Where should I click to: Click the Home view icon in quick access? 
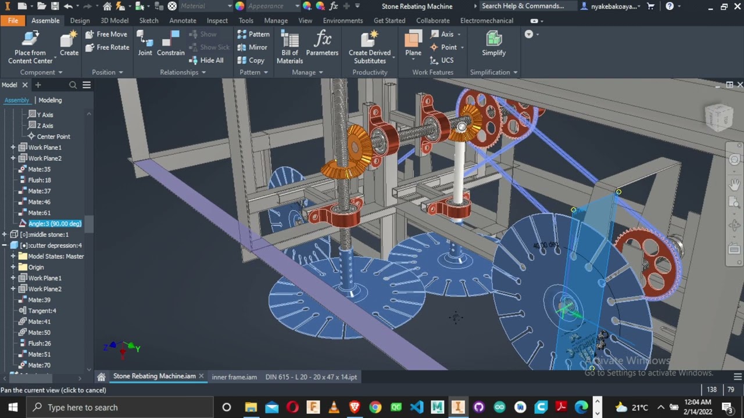click(108, 6)
